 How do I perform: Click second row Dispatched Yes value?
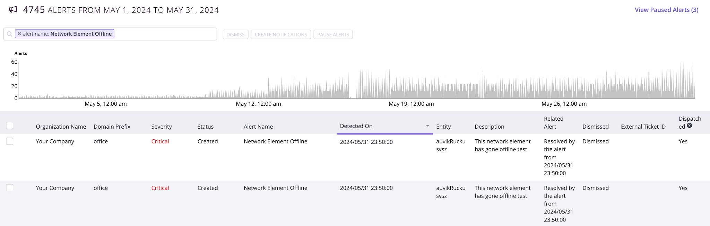pyautogui.click(x=683, y=188)
